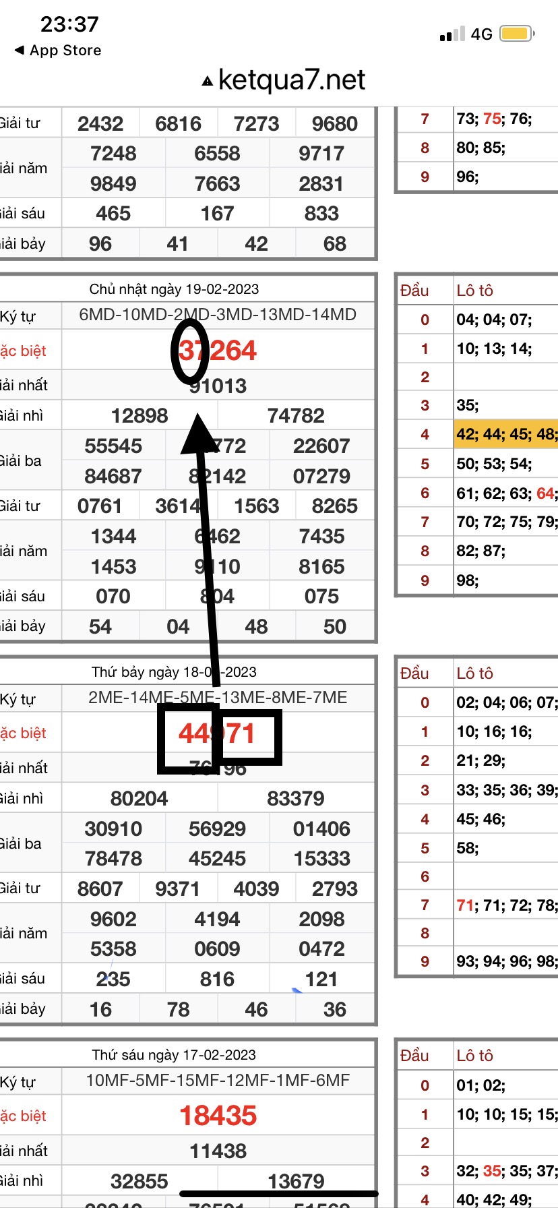The width and height of the screenshot is (558, 1208).
Task: Tap the warning triangle beside ketqua7.net
Action: [208, 82]
